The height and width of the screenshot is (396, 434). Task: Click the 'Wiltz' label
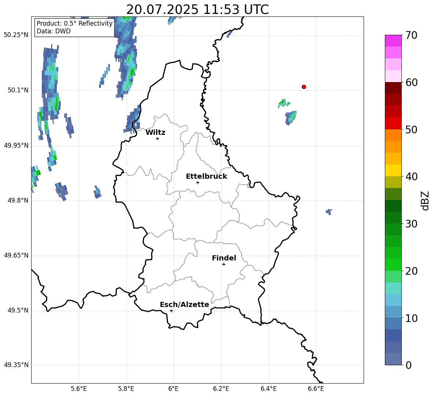point(155,133)
